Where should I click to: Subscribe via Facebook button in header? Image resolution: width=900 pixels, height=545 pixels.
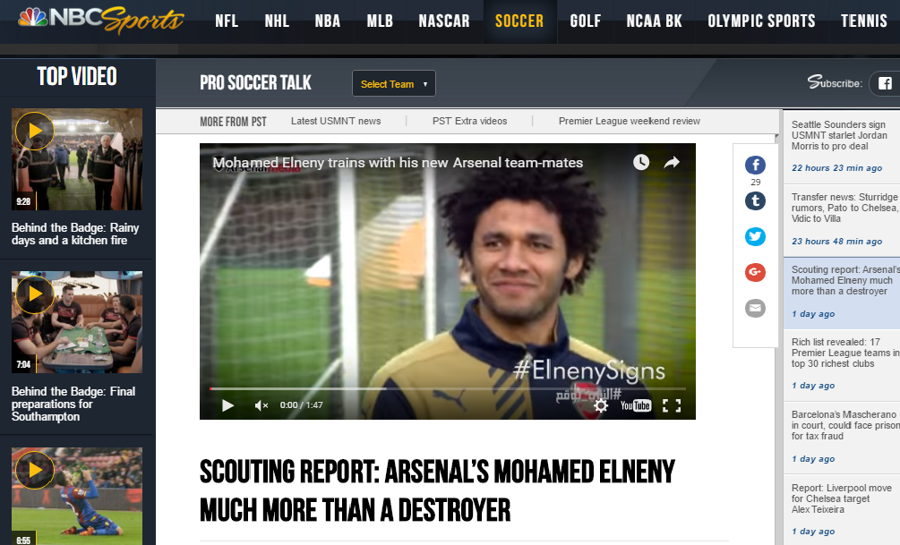pyautogui.click(x=885, y=83)
